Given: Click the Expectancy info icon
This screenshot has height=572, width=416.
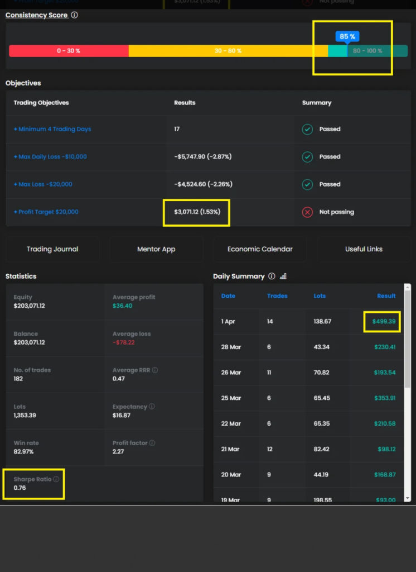Looking at the screenshot, I should point(152,407).
